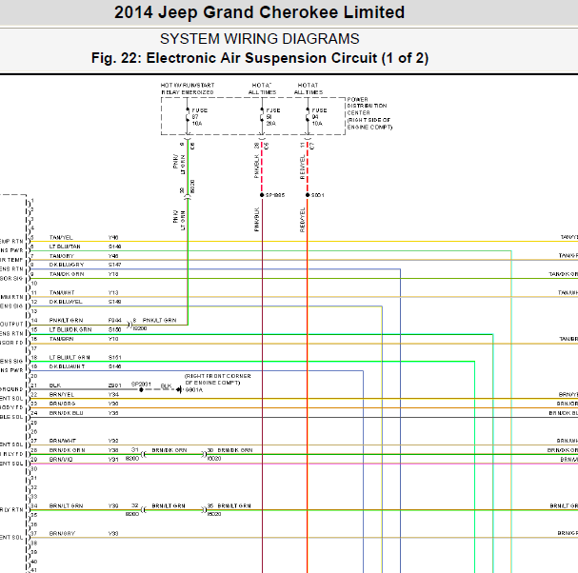578x573 pixels.
Task: Click connector pin number 1
Action: [x=32, y=201]
